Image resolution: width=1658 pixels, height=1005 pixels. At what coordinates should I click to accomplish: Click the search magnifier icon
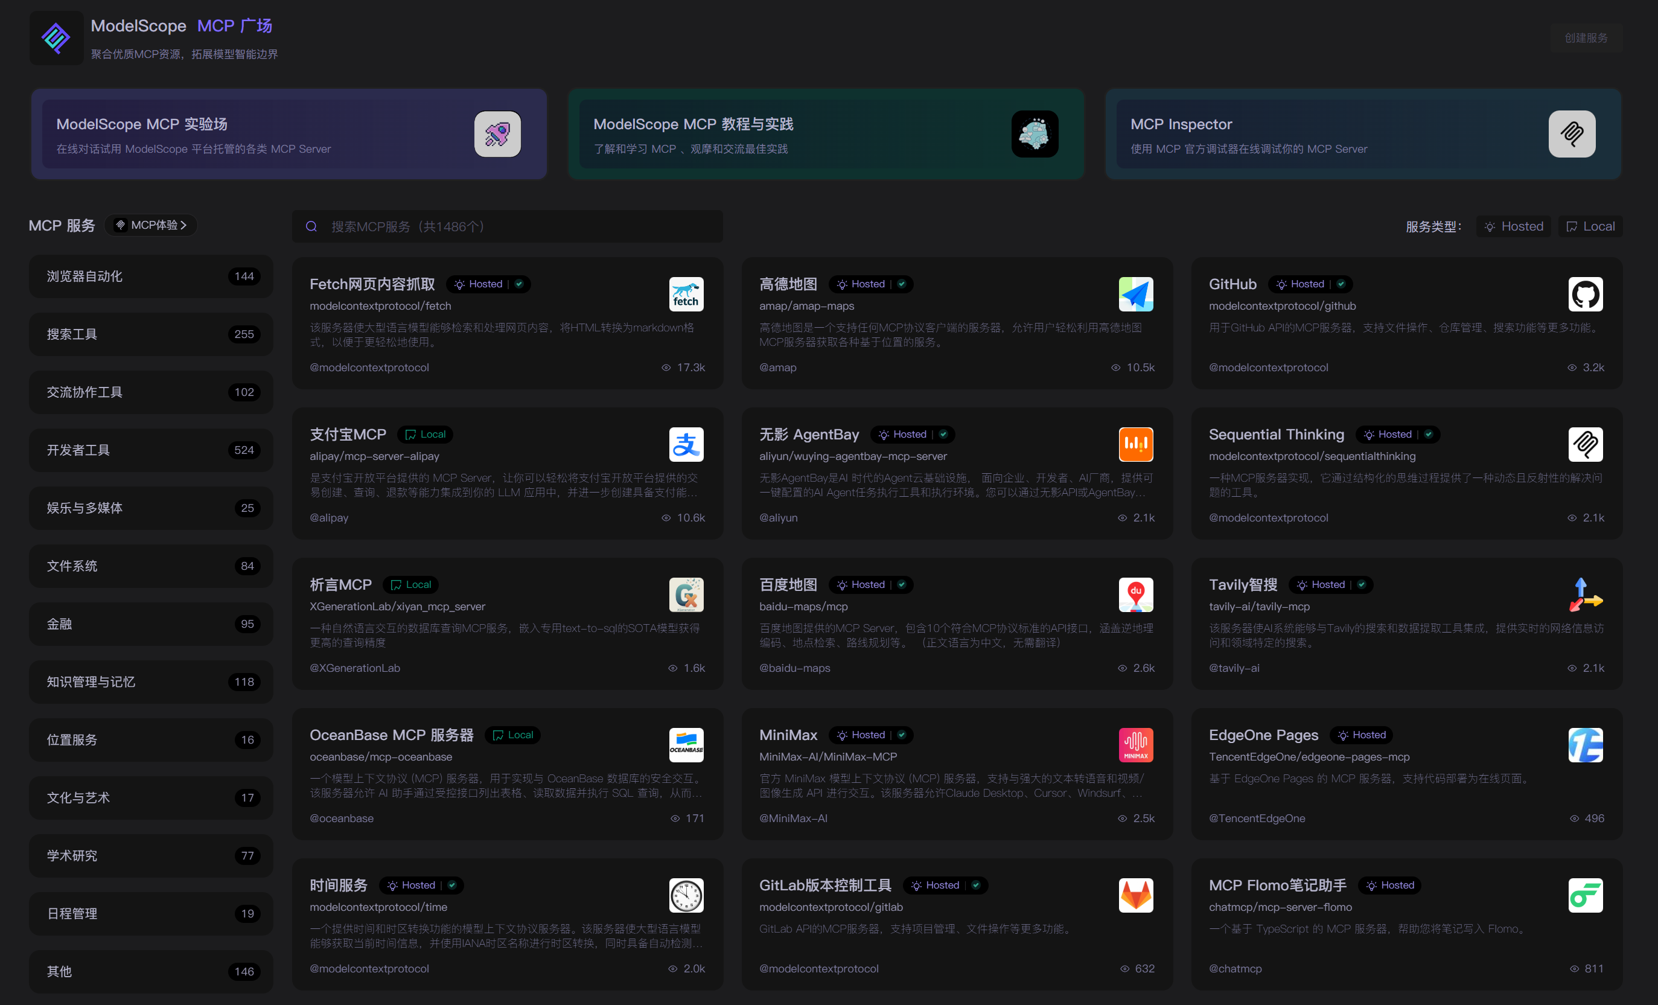tap(311, 227)
